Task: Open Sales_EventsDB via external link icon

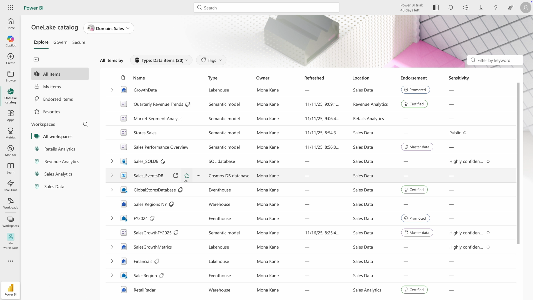Action: (176, 175)
